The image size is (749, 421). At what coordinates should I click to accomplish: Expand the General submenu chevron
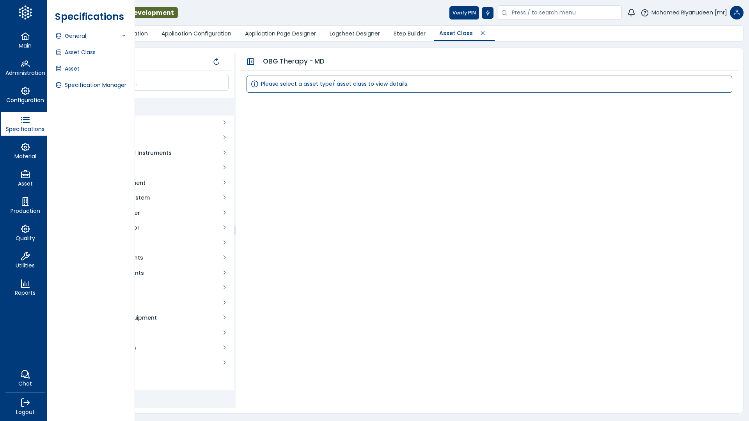(x=124, y=36)
